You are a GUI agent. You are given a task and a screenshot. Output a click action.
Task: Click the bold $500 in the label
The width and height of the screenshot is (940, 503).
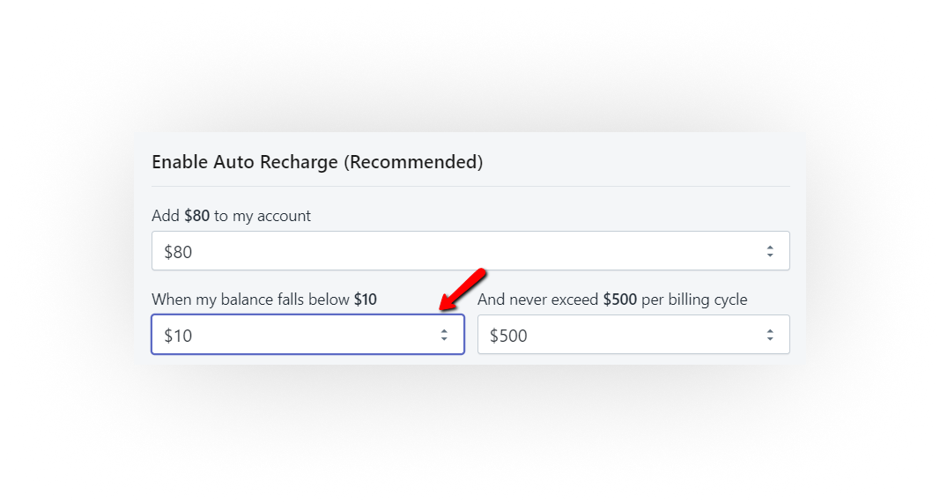[620, 300]
